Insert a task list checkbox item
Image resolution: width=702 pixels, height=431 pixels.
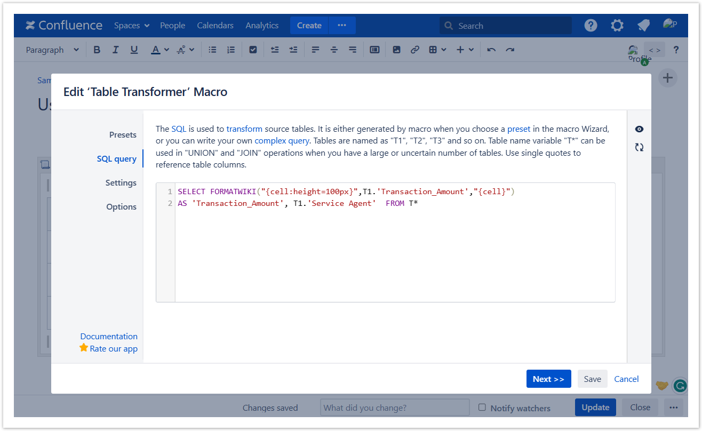coord(253,50)
